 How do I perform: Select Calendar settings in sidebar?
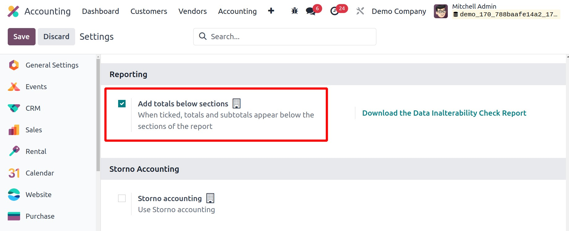(x=40, y=173)
